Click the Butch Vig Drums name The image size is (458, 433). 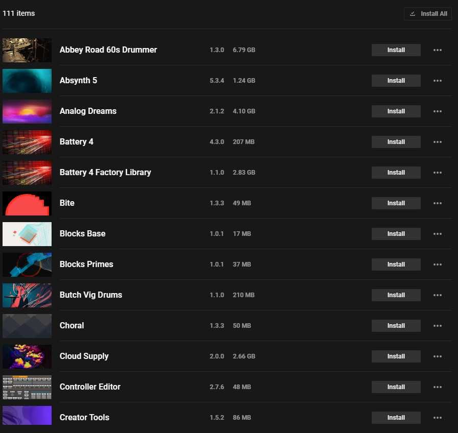coord(91,295)
